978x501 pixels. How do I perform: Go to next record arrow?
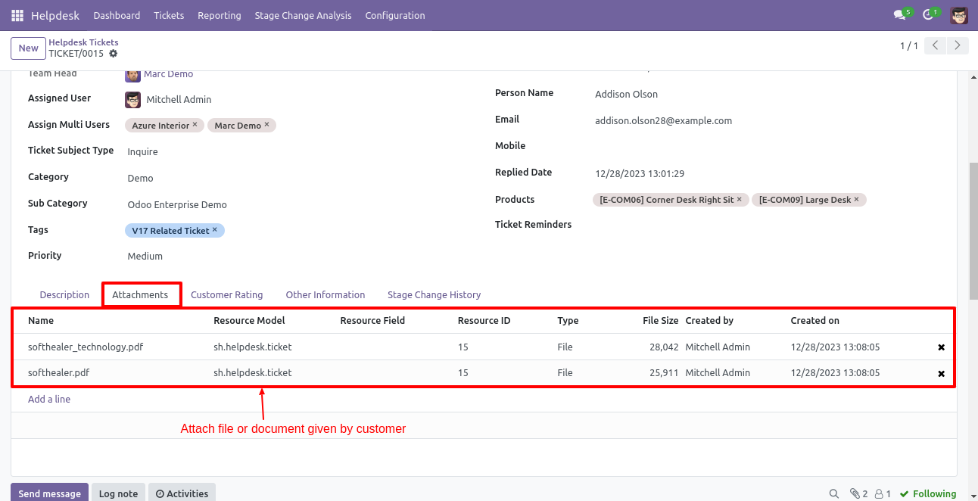coord(958,46)
